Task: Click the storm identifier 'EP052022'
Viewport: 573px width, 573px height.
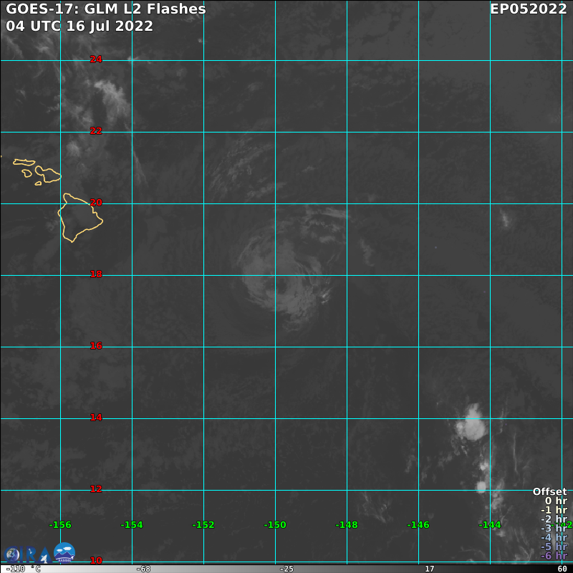Action: (x=529, y=9)
